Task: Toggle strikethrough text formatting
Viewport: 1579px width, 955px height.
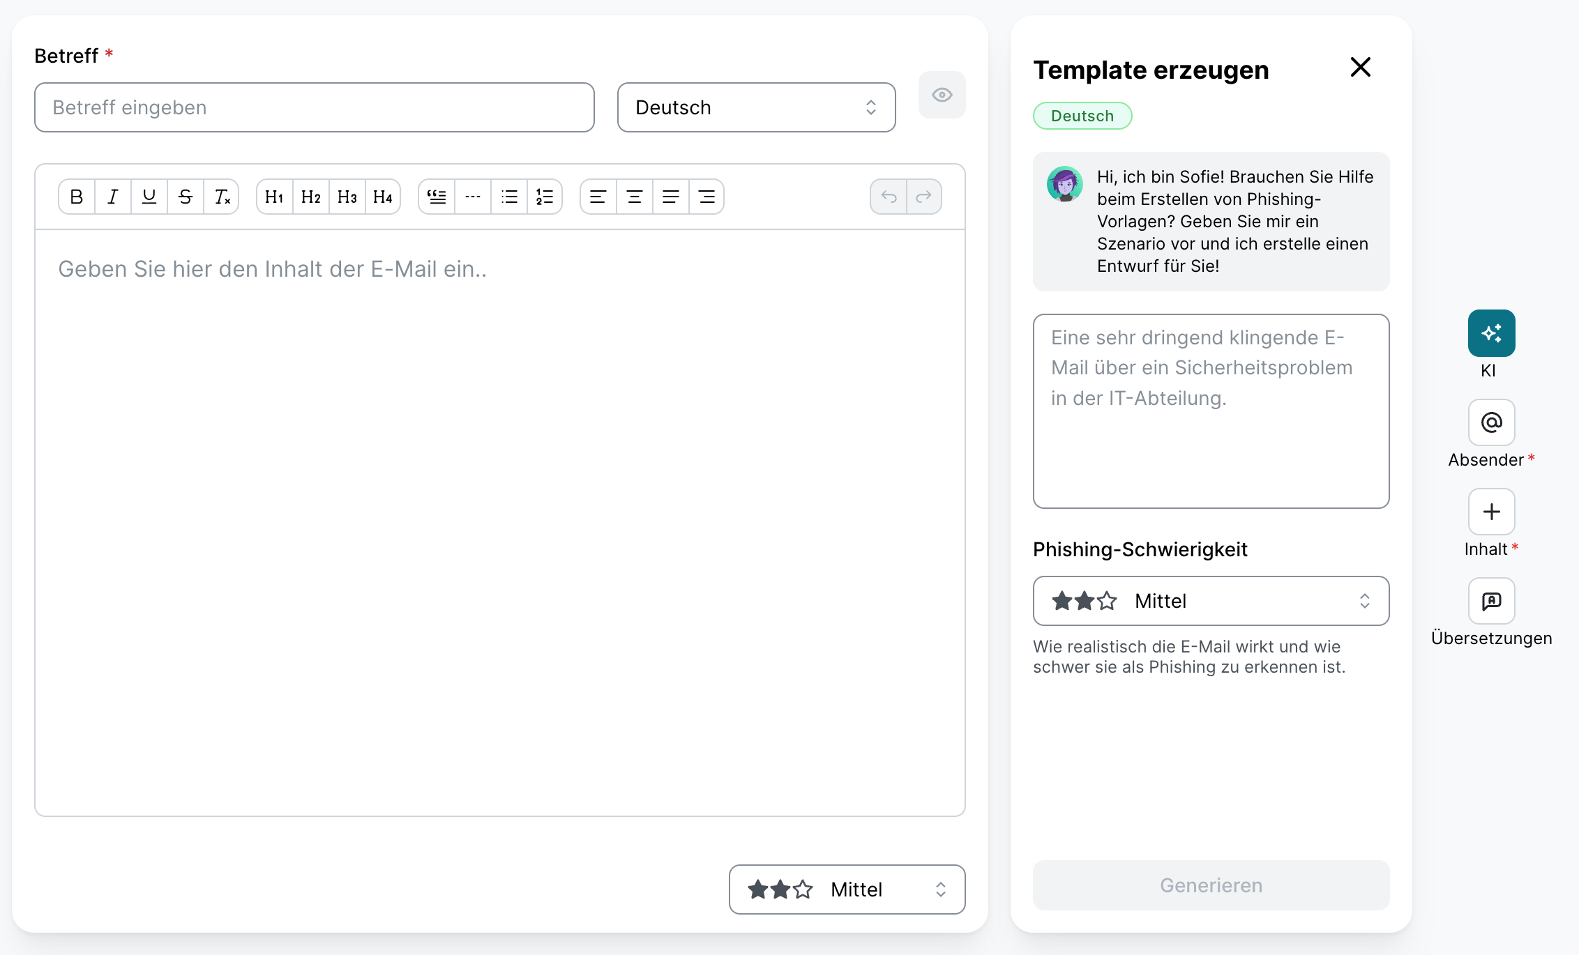Action: tap(186, 197)
